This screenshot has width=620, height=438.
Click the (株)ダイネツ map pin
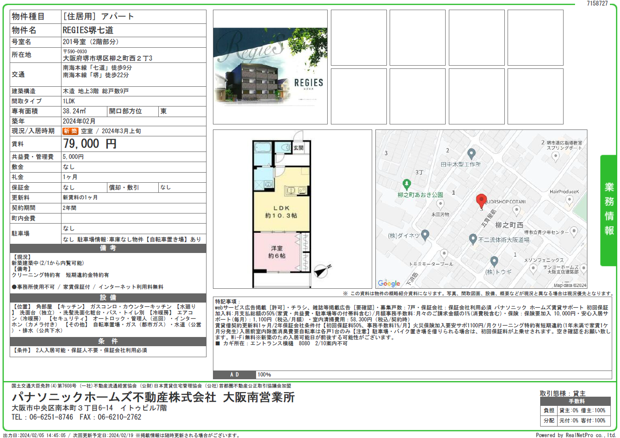pyautogui.click(x=425, y=235)
